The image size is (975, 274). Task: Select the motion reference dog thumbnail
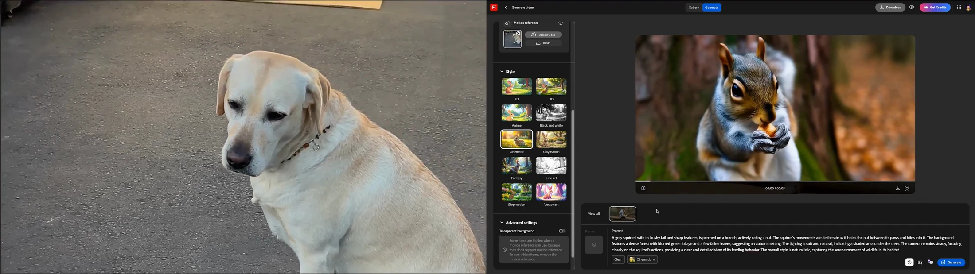click(x=512, y=39)
